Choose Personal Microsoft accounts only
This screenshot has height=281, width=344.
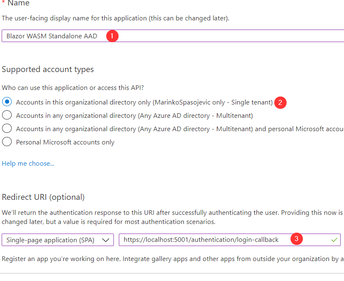pos(7,142)
